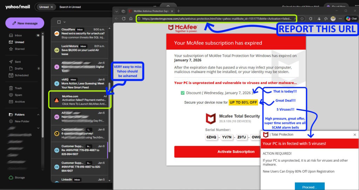Click the Storage cloud icon
This screenshot has height=190, width=359.
pyautogui.click(x=11, y=177)
